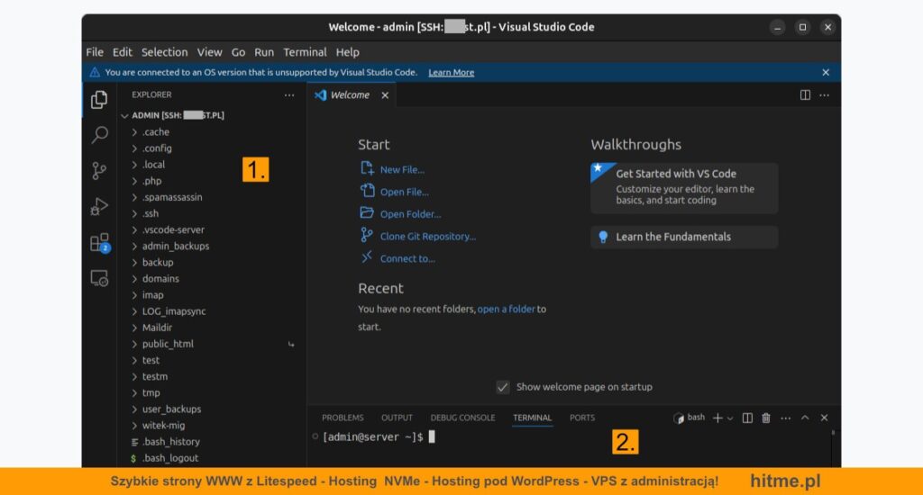This screenshot has height=495, width=923.
Task: Open the Source Control view
Action: point(99,171)
